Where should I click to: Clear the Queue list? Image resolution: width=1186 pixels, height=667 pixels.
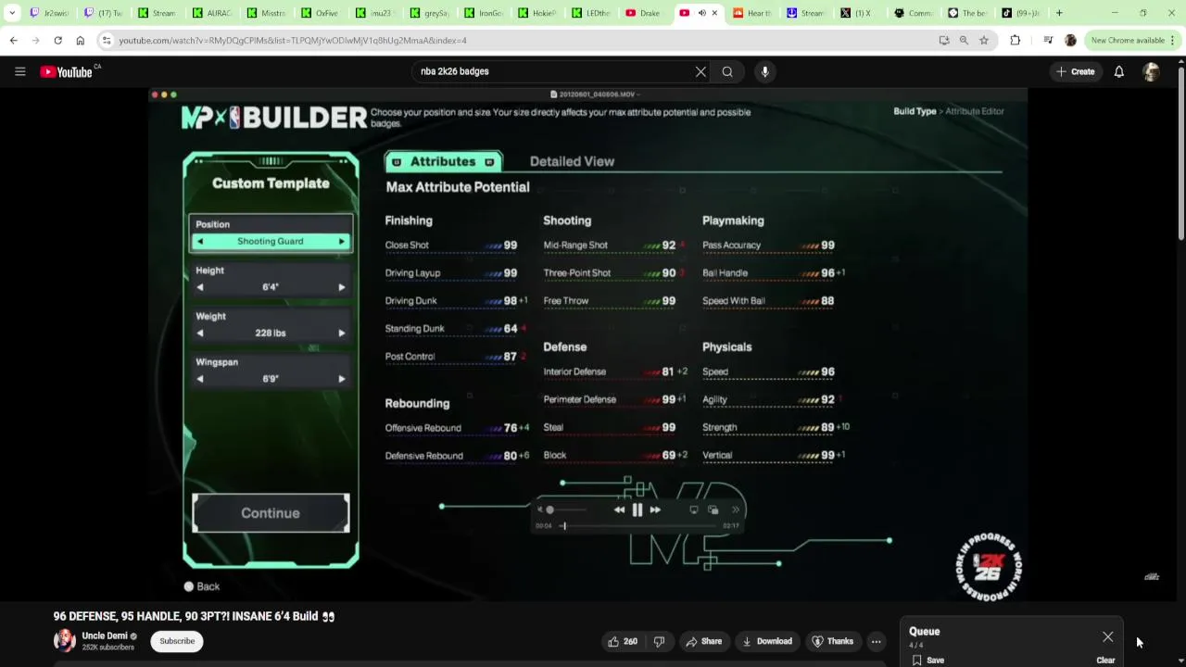(1105, 661)
